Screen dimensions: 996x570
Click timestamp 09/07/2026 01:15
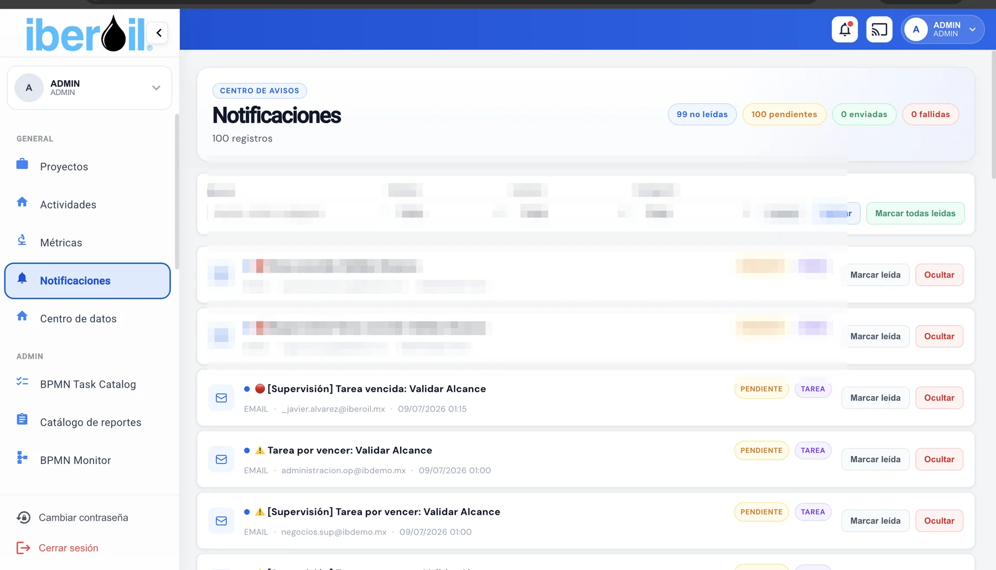[432, 409]
